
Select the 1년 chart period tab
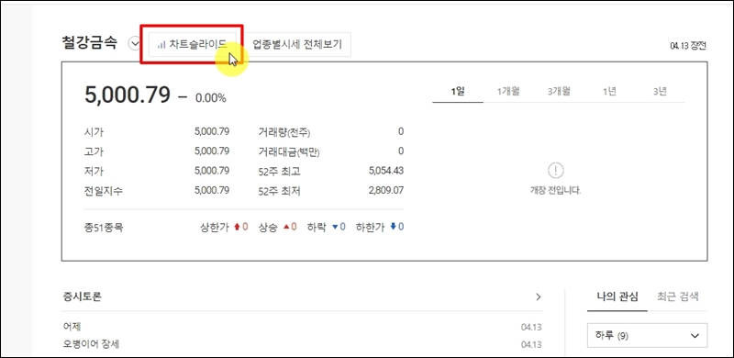609,92
